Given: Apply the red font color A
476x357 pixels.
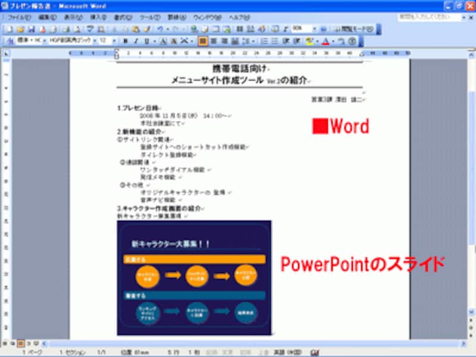Looking at the screenshot, I should click(325, 41).
